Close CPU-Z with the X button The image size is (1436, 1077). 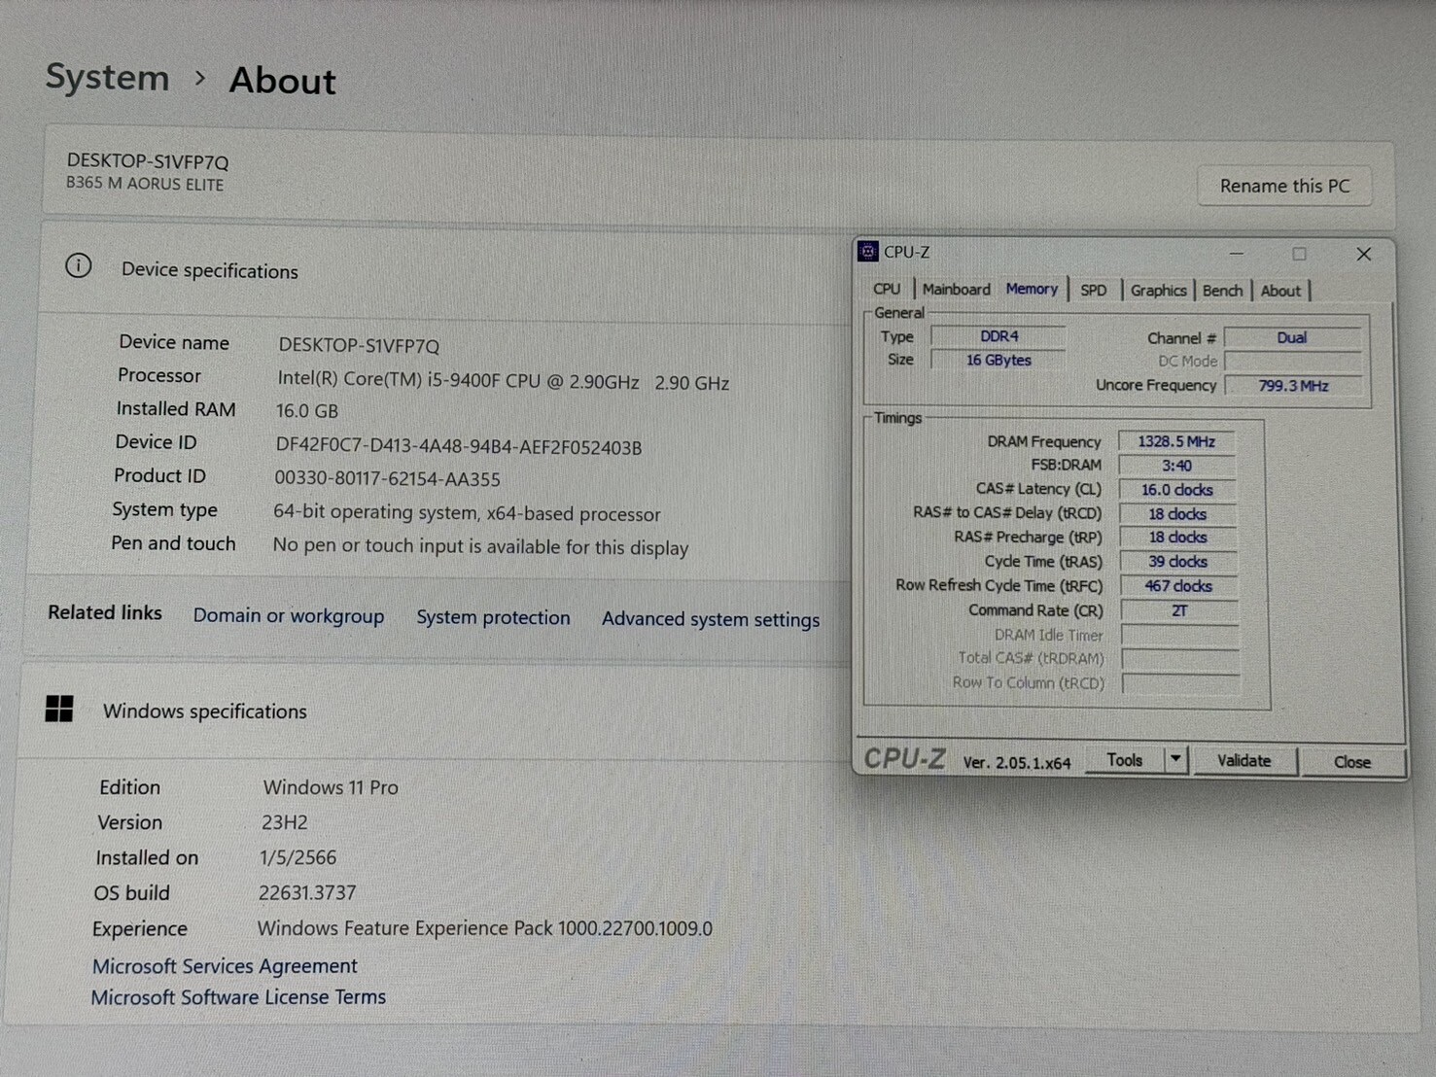pyautogui.click(x=1363, y=254)
